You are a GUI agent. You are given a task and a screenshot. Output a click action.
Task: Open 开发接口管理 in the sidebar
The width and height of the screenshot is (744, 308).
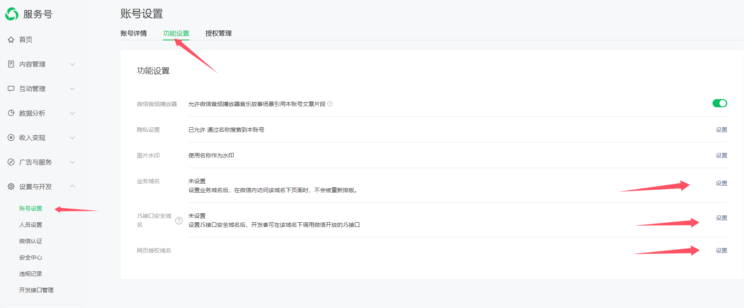(x=36, y=290)
